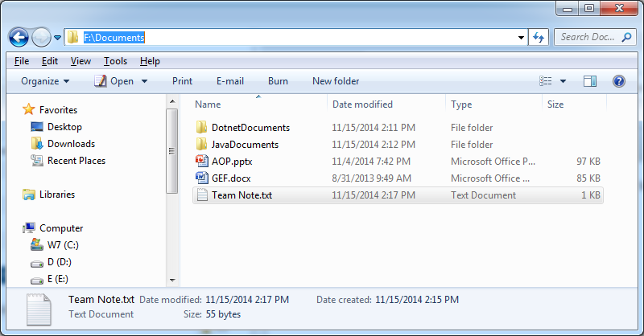
Task: Open the Tools menu
Action: [x=115, y=61]
